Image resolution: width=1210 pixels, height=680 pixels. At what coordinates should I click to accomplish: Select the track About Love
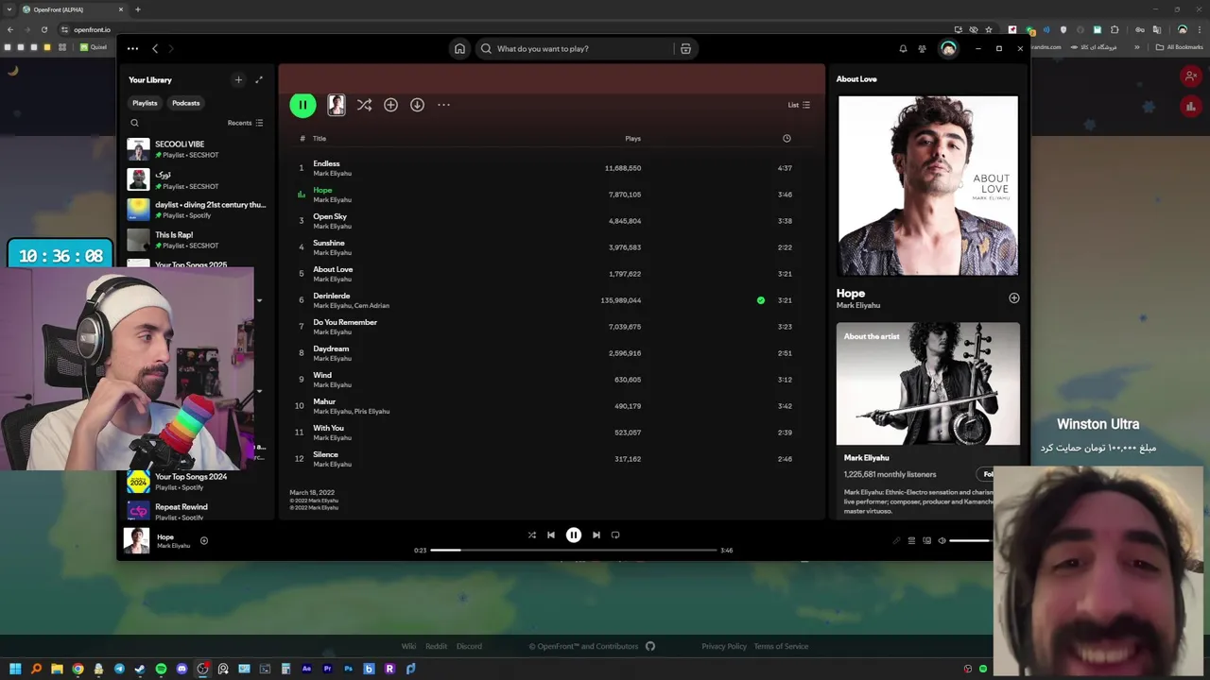click(550, 274)
